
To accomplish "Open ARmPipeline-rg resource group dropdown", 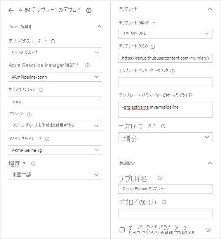I will coord(55,150).
